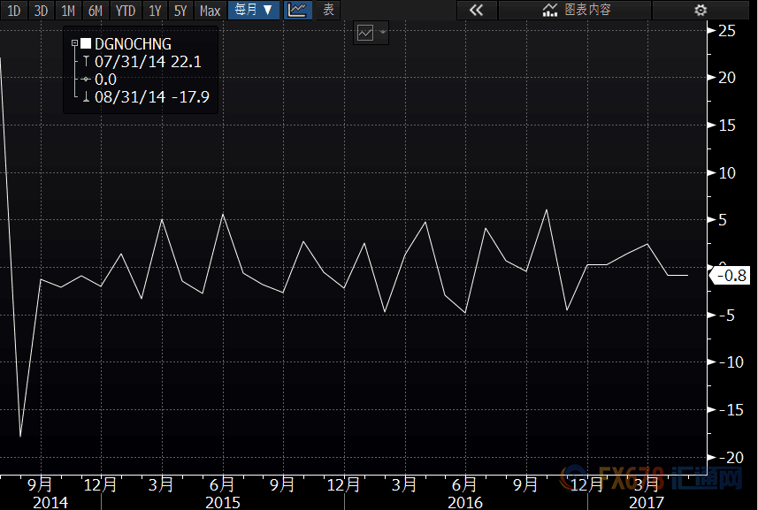Set range to Max

coord(210,10)
